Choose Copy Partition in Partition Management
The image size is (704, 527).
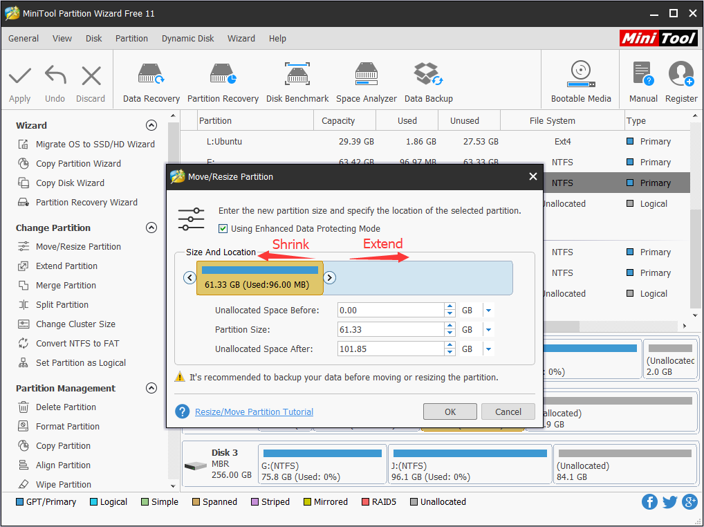click(64, 446)
